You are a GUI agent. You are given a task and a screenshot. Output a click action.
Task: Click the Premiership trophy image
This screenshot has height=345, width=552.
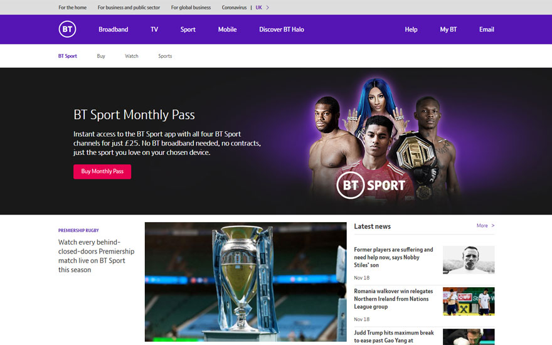click(246, 282)
